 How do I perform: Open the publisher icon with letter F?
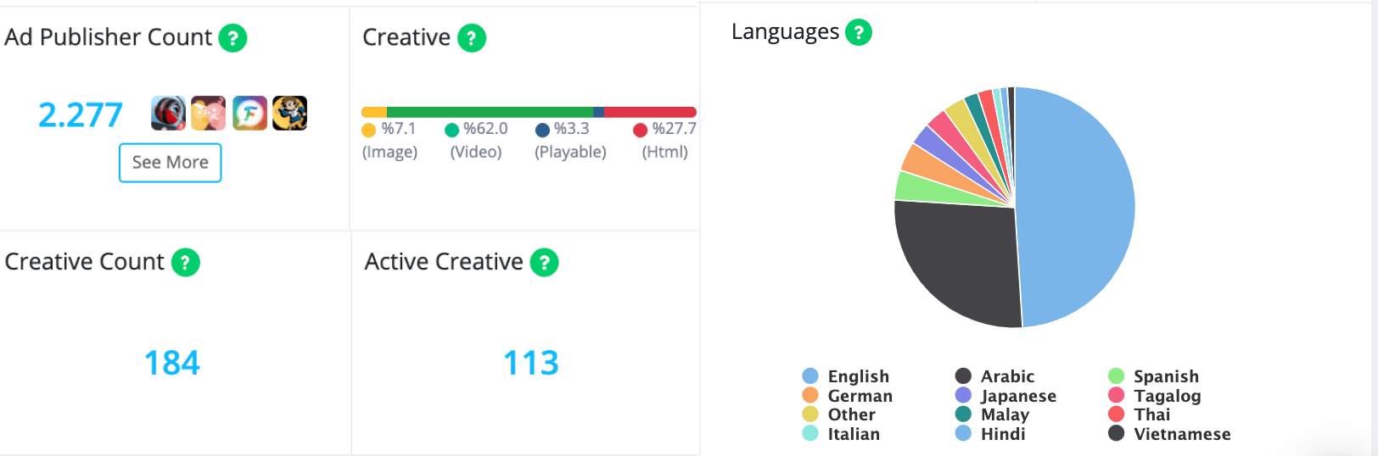pos(249,113)
